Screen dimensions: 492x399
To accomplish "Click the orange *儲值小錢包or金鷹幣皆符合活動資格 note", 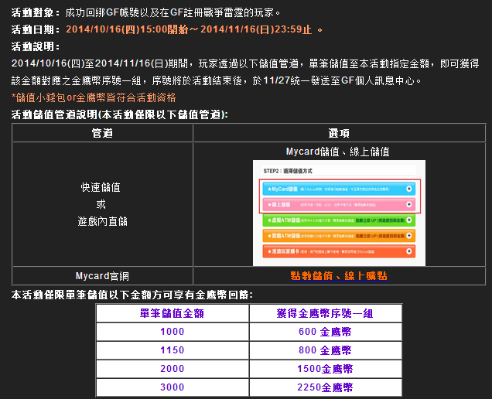I will tap(94, 97).
